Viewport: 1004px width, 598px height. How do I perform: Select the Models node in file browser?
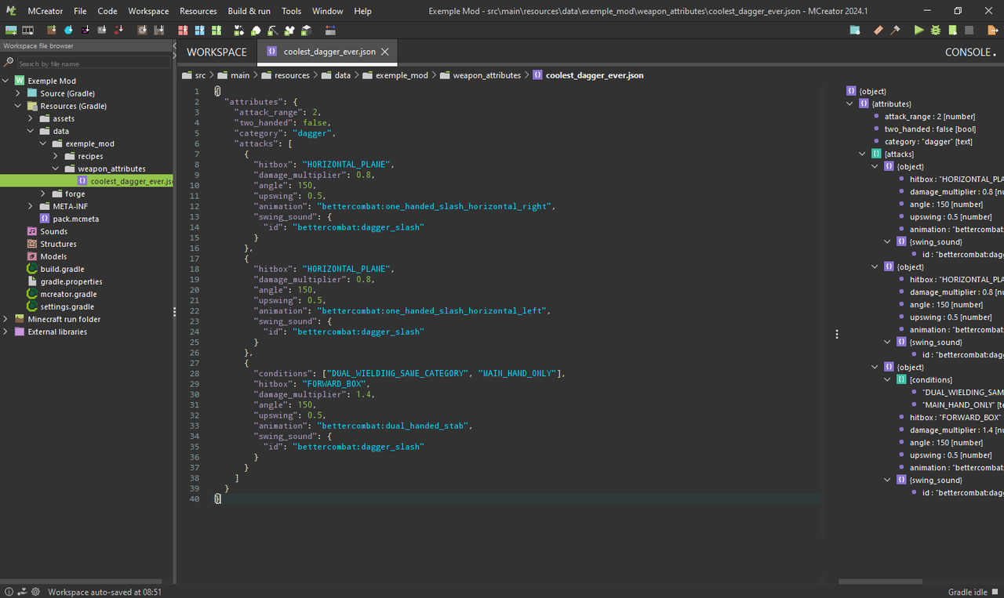coord(53,256)
